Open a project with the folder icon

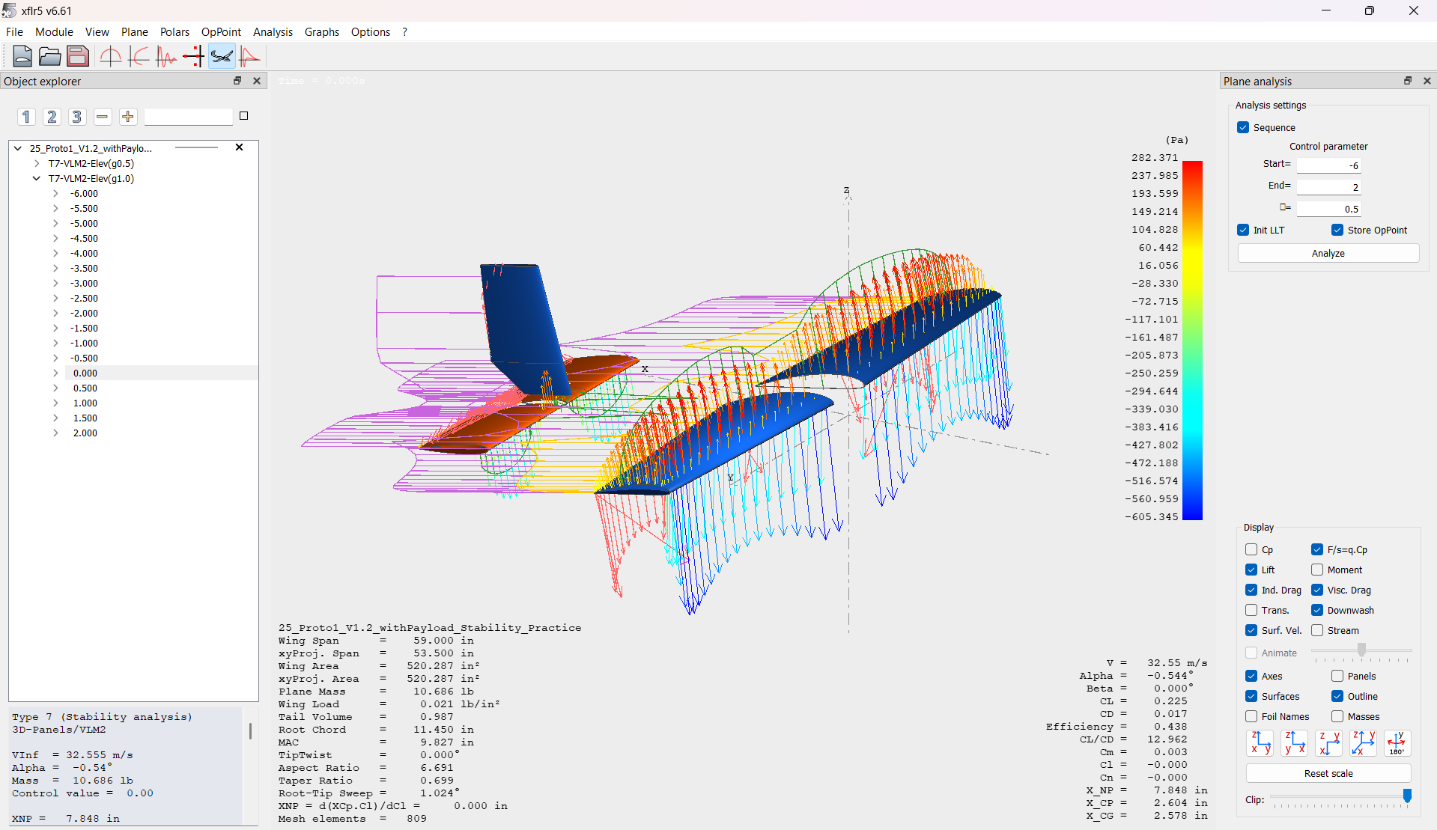point(50,56)
